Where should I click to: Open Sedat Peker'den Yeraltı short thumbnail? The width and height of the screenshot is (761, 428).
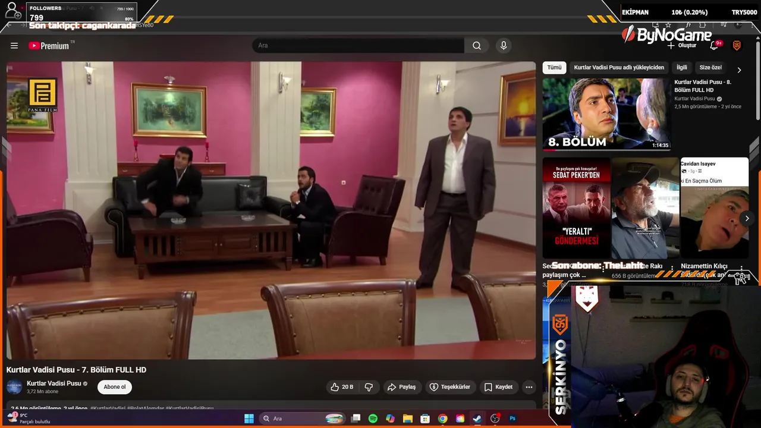pos(576,208)
